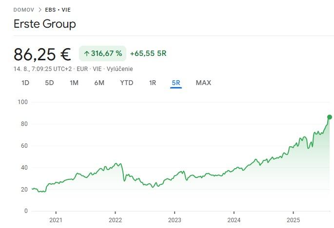Viewport: 334px width, 228px height.
Task: Select the 5D time range
Action: pyautogui.click(x=49, y=83)
